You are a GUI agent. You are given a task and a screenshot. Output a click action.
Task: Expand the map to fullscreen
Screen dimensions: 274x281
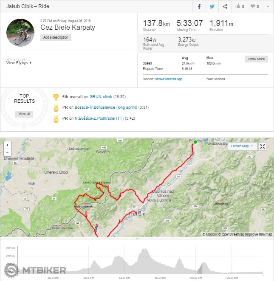[x=263, y=146]
